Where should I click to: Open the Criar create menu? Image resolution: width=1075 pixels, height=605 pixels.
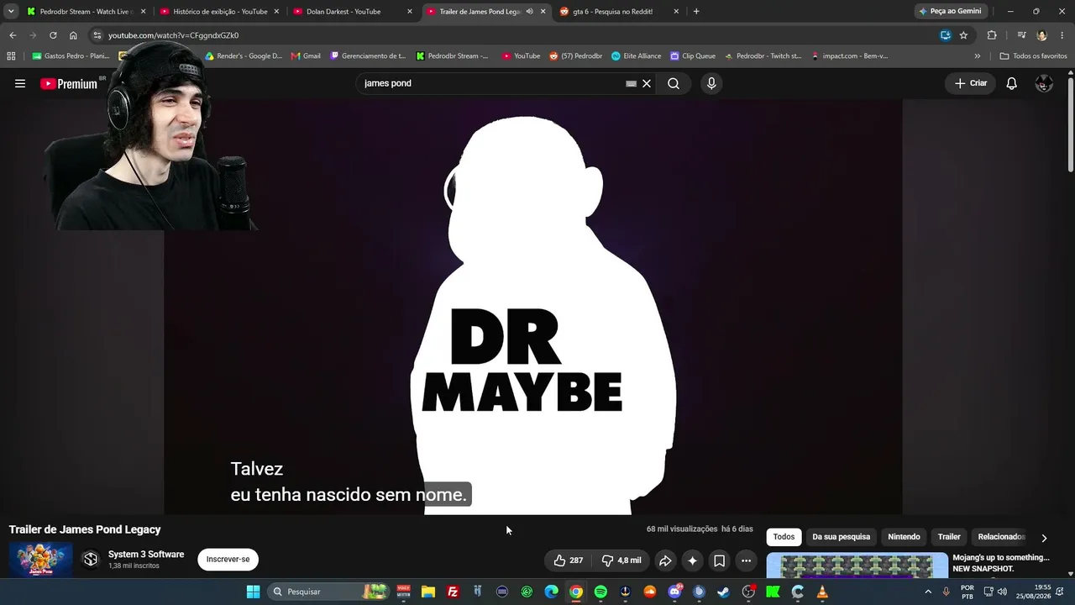[x=971, y=83]
